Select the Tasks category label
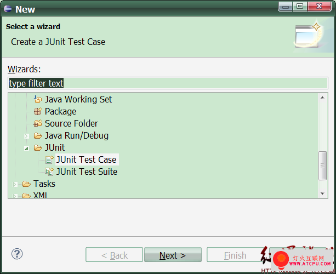The height and width of the screenshot is (274, 336). 44,184
